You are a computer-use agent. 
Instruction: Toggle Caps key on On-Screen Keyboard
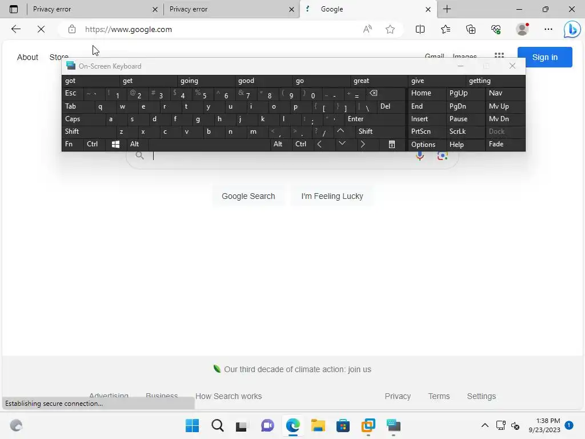pyautogui.click(x=83, y=119)
